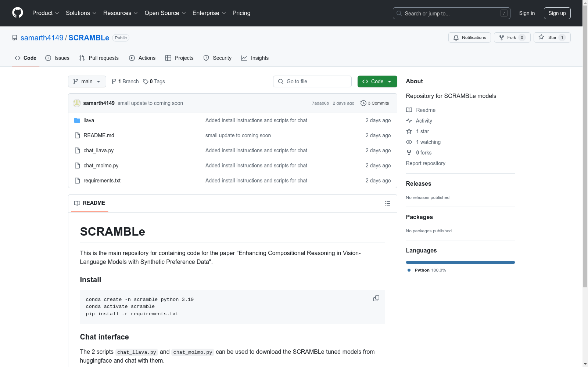Viewport: 588px width, 367px height.
Task: Expand the Enterprise menu
Action: 209,13
